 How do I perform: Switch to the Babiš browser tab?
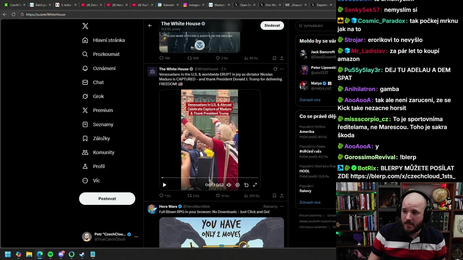40,5
